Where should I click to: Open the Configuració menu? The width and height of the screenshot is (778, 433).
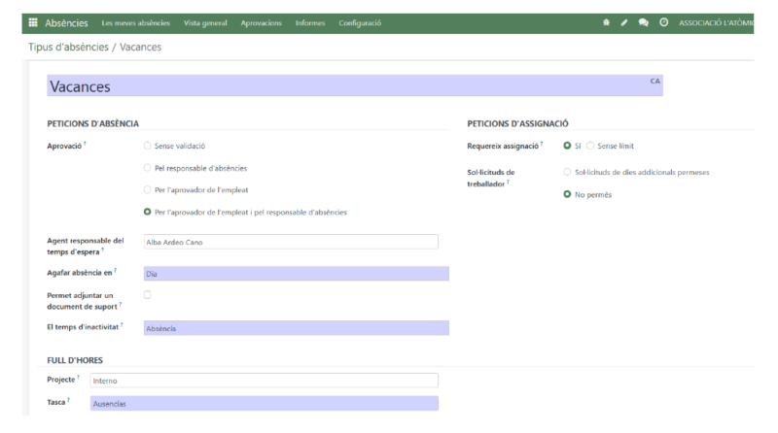pos(360,22)
